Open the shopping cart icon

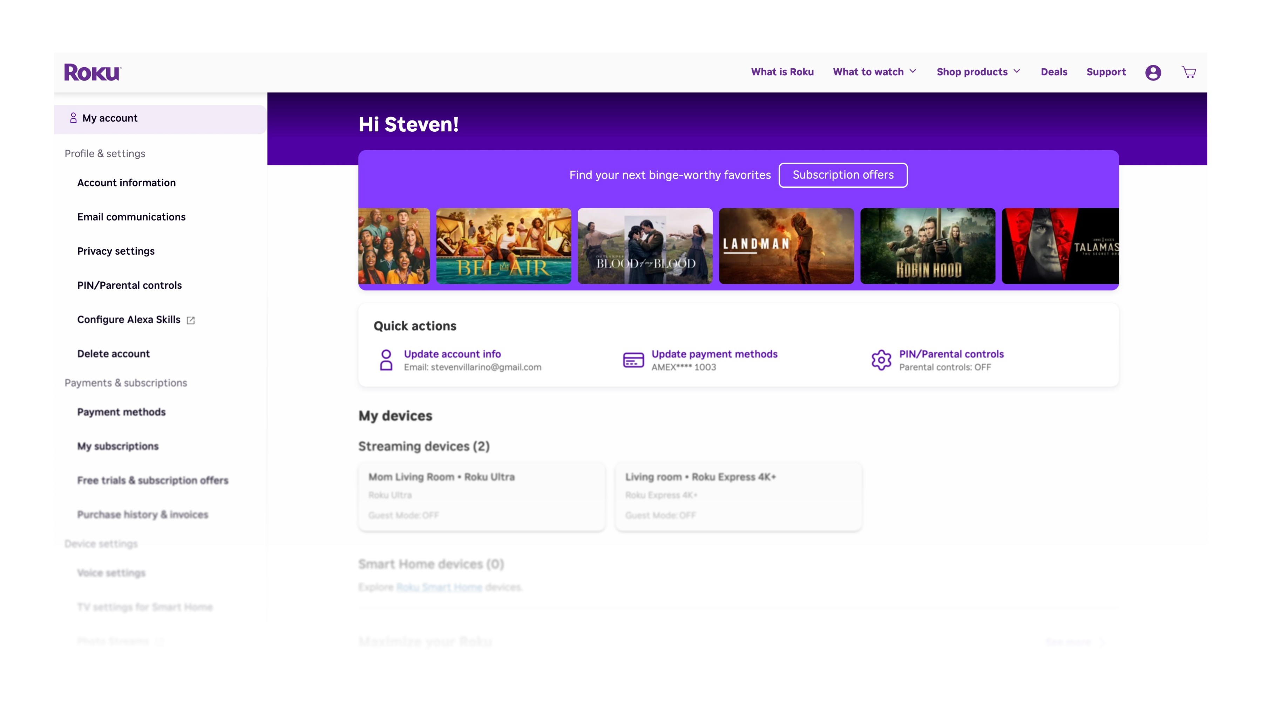point(1188,73)
